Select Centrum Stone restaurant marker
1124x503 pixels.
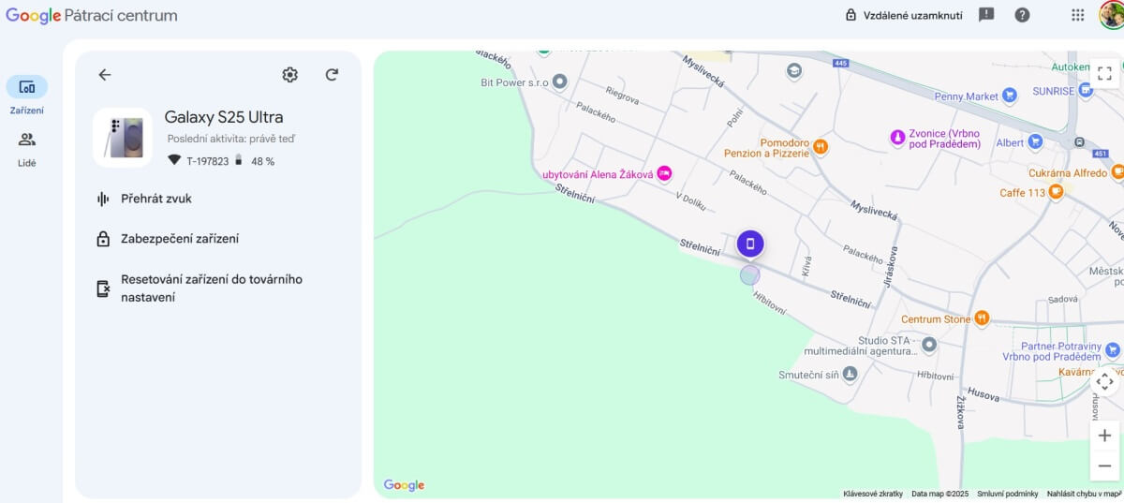coord(982,318)
